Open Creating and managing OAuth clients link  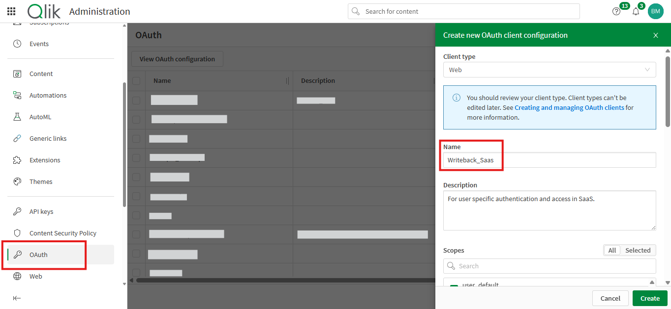tap(569, 107)
